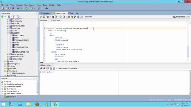Click the SQL editor vertical scrollbar
Viewport: 191px width, 107px height.
click(188, 51)
